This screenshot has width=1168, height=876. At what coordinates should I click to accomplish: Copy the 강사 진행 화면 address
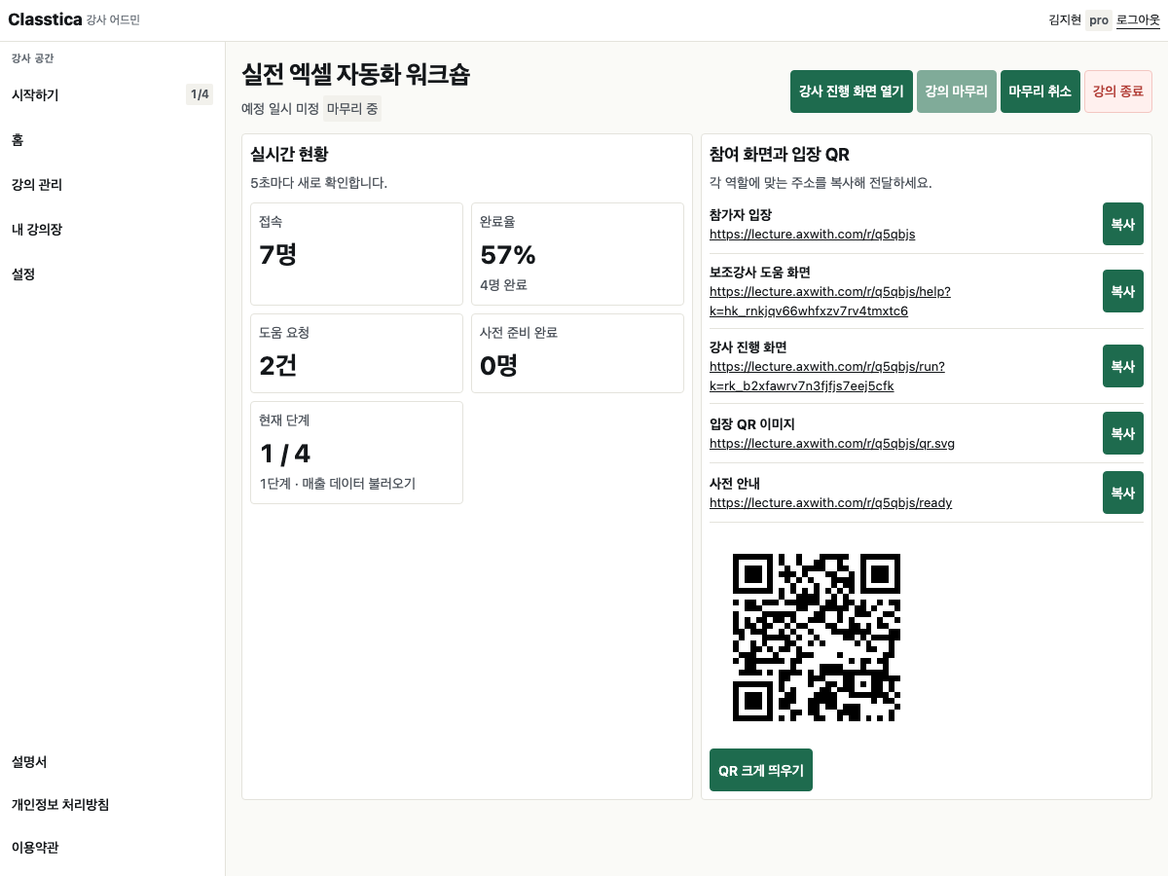tap(1123, 366)
